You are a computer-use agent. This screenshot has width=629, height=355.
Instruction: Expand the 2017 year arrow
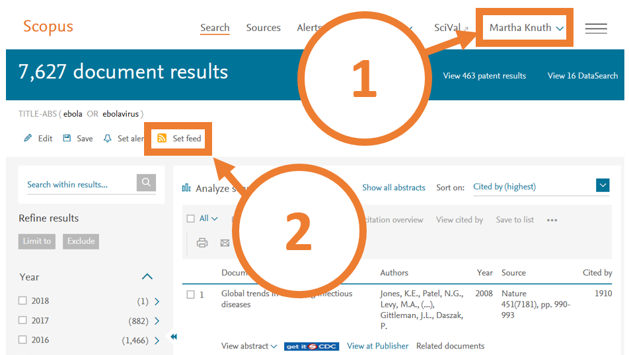(157, 321)
